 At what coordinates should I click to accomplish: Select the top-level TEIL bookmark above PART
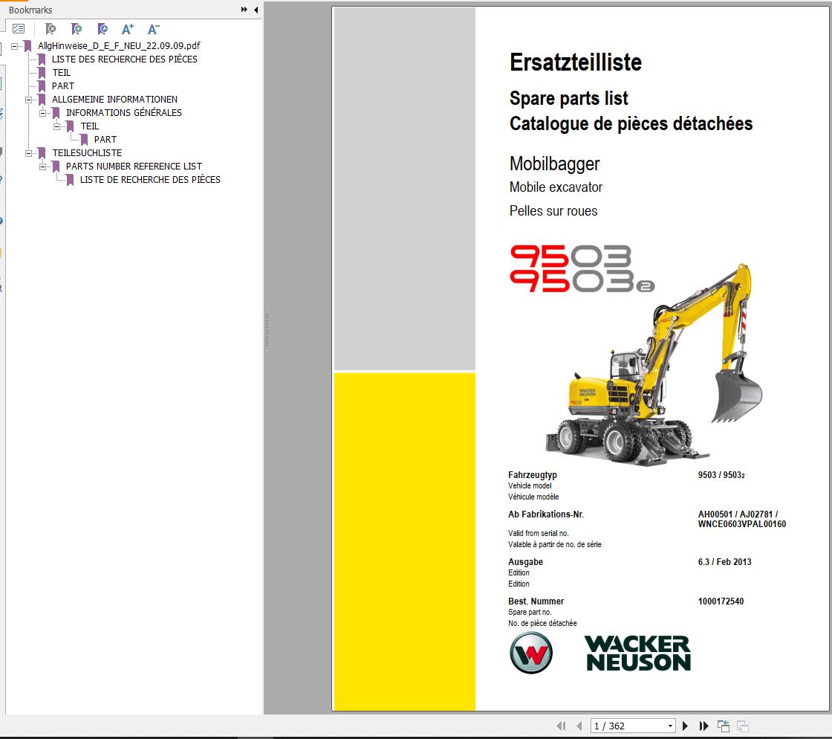61,73
